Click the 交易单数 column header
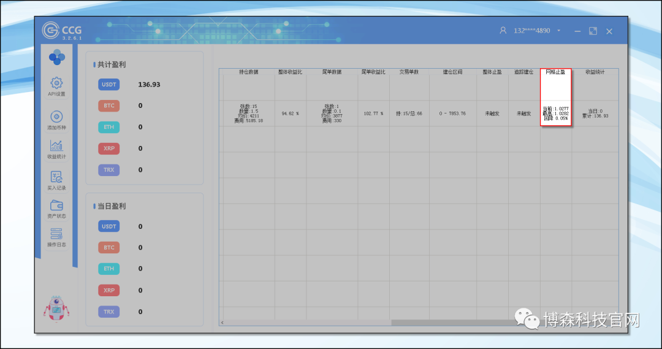 click(x=409, y=72)
